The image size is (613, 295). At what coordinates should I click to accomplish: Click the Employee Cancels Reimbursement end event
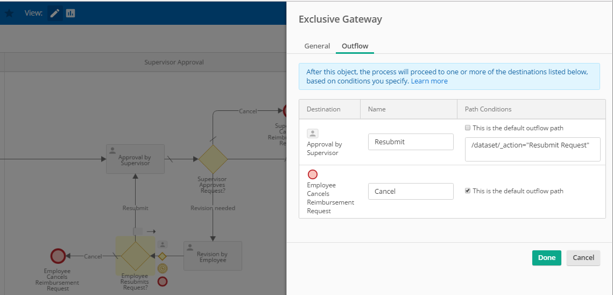(x=58, y=256)
